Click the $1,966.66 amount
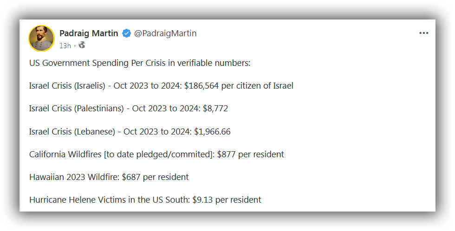Screen dimensions: 455x231 [212, 132]
